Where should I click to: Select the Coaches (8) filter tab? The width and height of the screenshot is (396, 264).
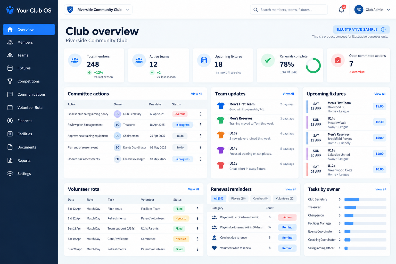[260, 199]
